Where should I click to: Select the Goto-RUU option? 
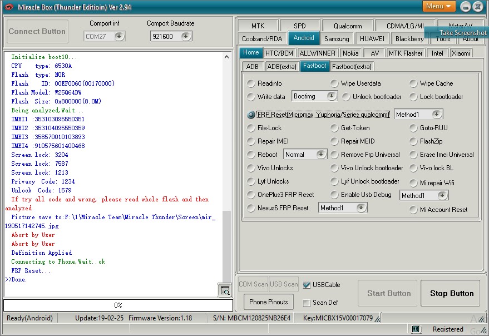coord(428,128)
